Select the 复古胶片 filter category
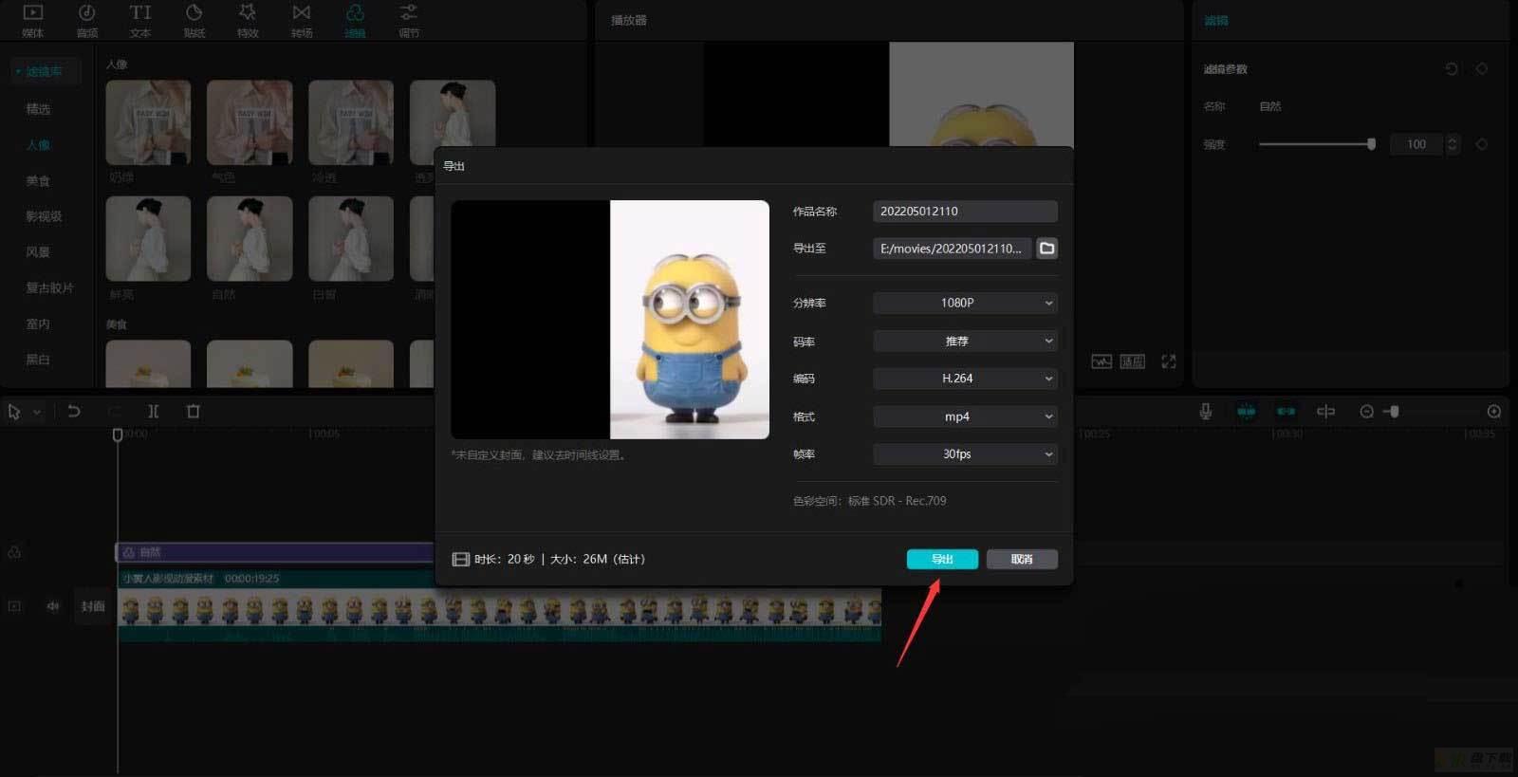The image size is (1518, 777). pyautogui.click(x=49, y=287)
